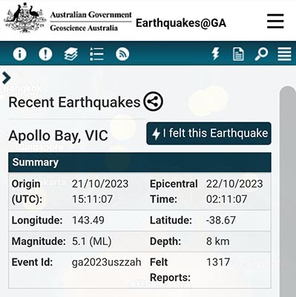Open the exclamation alert icon
Screen dimensions: 296x297
click(x=45, y=53)
